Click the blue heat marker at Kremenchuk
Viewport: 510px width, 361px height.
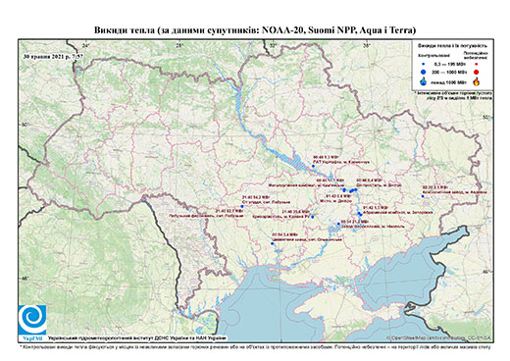(313, 166)
